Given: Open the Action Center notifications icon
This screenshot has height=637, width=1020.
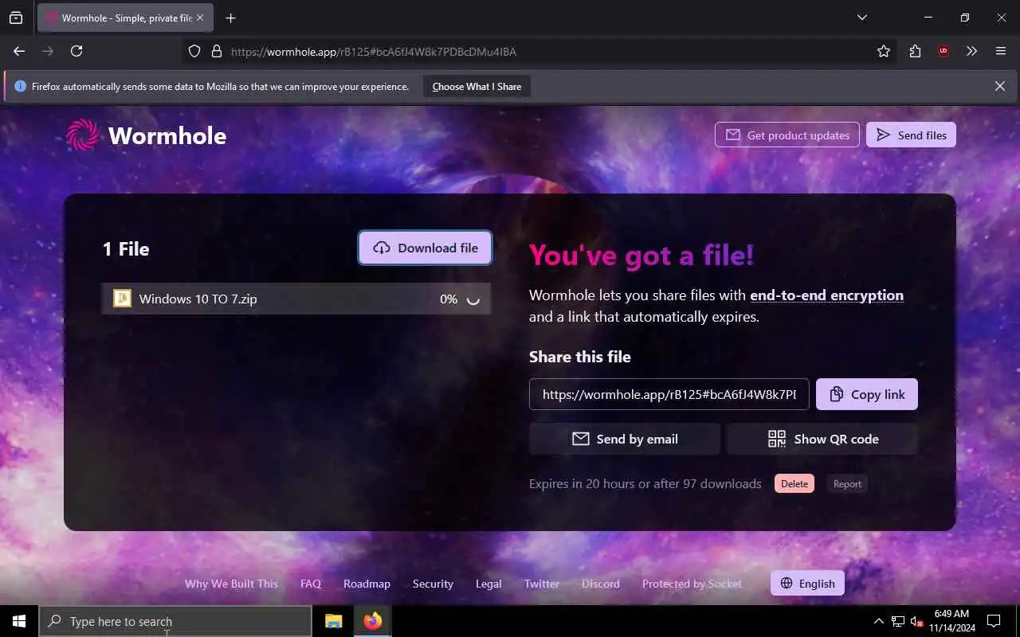Looking at the screenshot, I should pos(994,621).
